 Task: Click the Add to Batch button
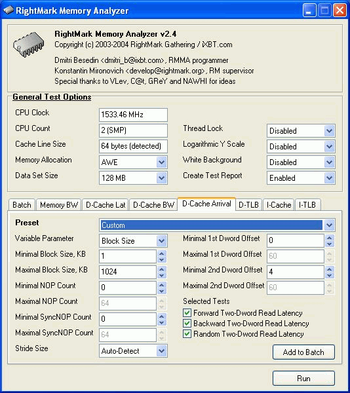[303, 352]
